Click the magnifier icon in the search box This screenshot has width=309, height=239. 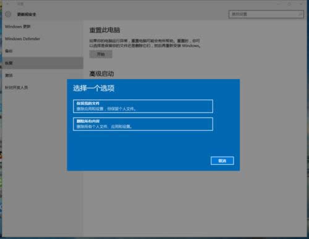coord(300,14)
